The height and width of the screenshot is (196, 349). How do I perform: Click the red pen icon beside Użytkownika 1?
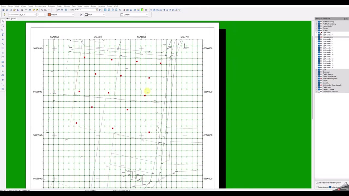(321, 33)
